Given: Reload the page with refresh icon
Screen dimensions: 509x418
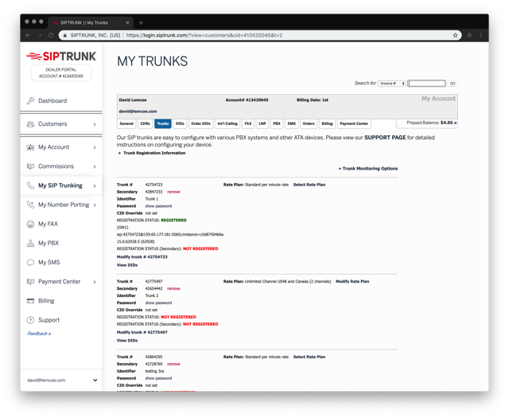Looking at the screenshot, I should coord(51,35).
